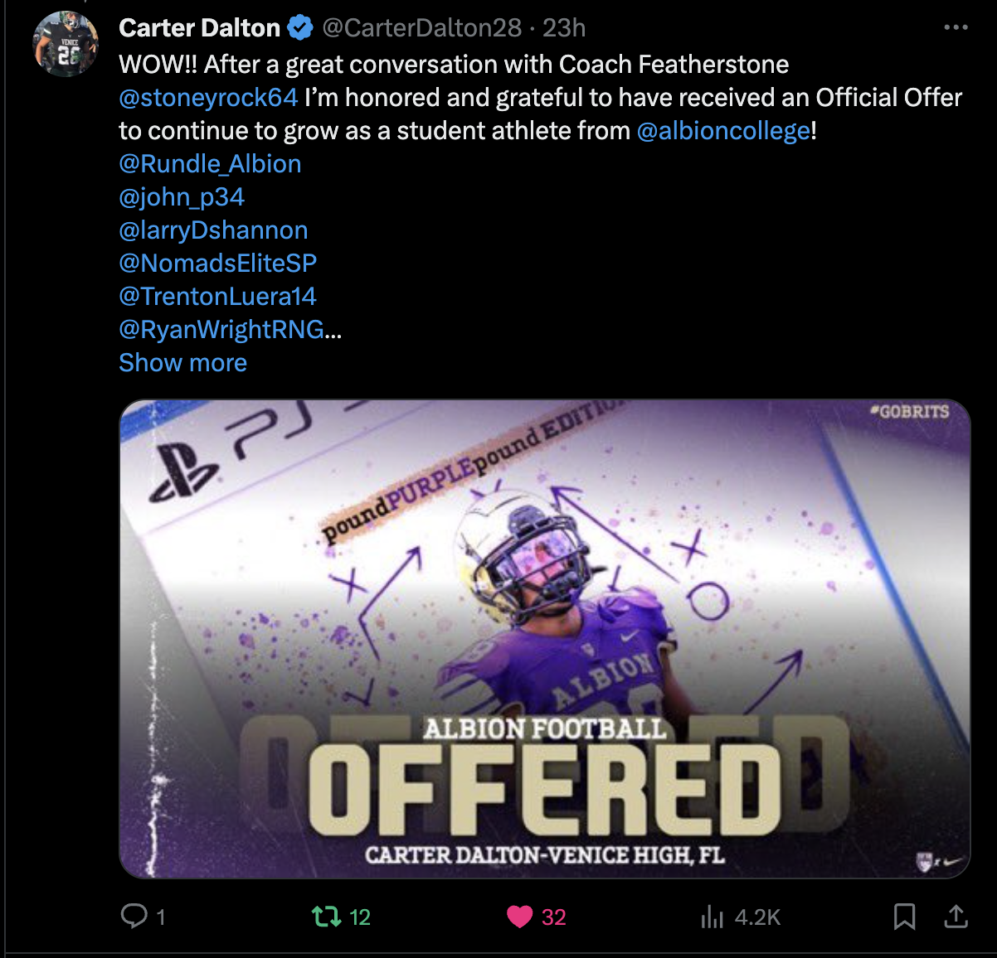Enlarge the Albion Football OFFERED image
Image resolution: width=997 pixels, height=958 pixels.
[x=545, y=639]
